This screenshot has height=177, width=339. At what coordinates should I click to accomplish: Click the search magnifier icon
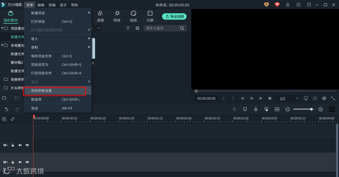pos(182,28)
